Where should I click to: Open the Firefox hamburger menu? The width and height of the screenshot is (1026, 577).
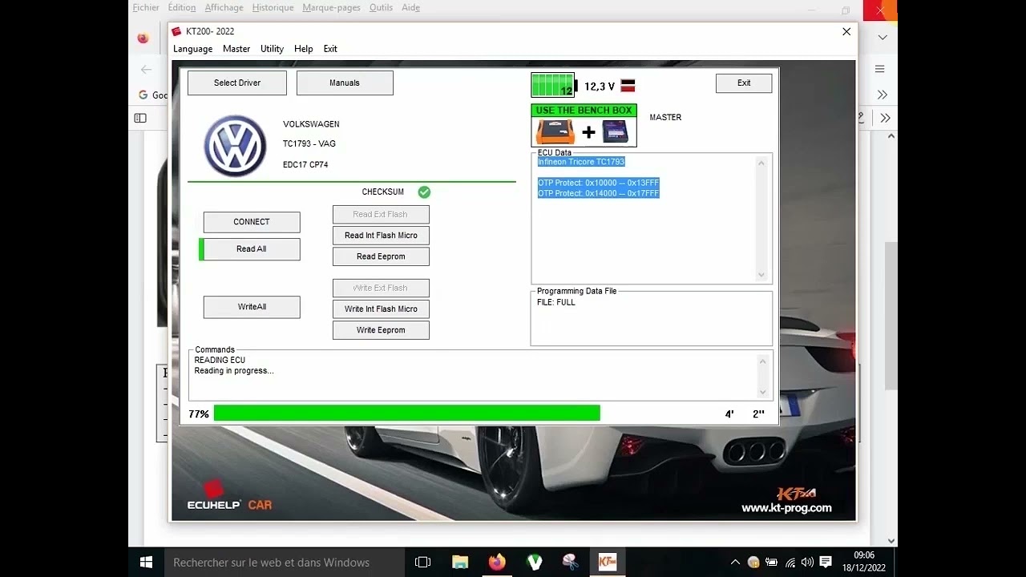click(879, 69)
